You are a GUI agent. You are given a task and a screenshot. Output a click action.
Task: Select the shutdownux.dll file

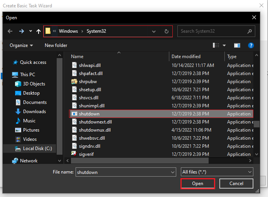[95, 130]
